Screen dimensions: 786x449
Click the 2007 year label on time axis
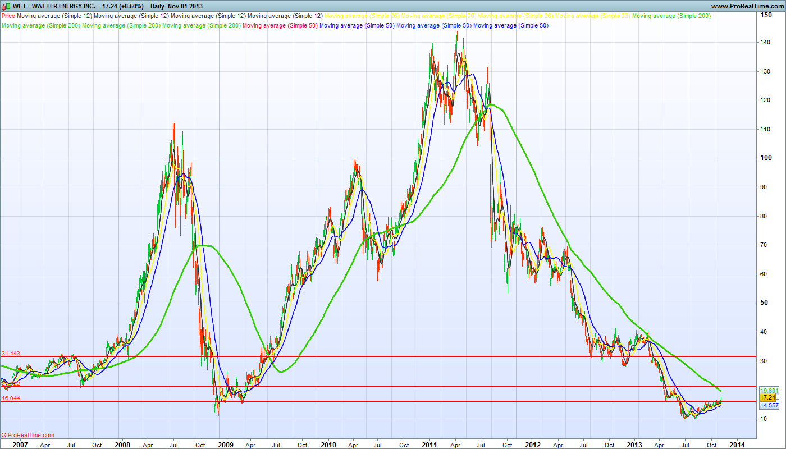20,445
